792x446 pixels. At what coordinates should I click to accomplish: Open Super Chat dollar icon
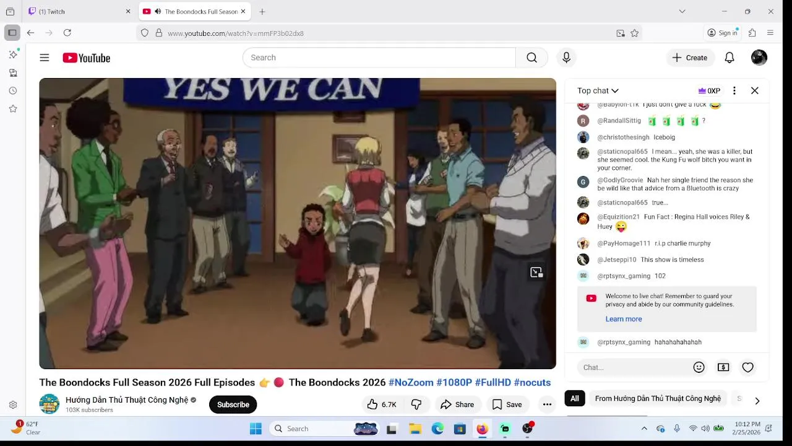[723, 367]
